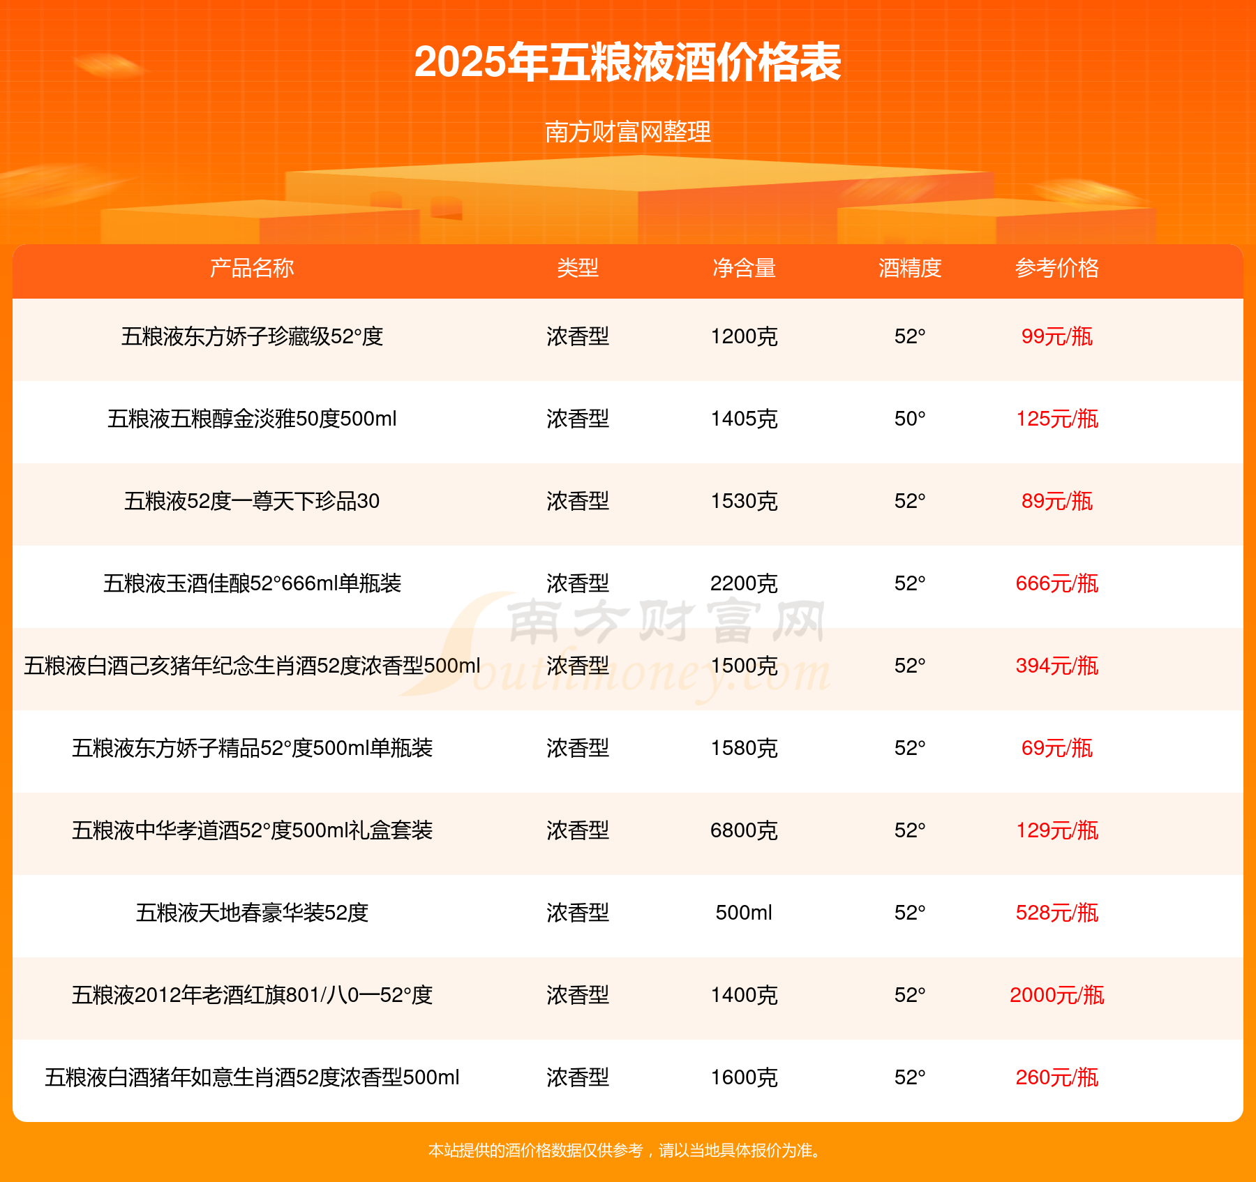Viewport: 1256px width, 1182px height.
Task: Click product name "五粮液东方娇子珍藏级52°度"
Action: point(252,336)
